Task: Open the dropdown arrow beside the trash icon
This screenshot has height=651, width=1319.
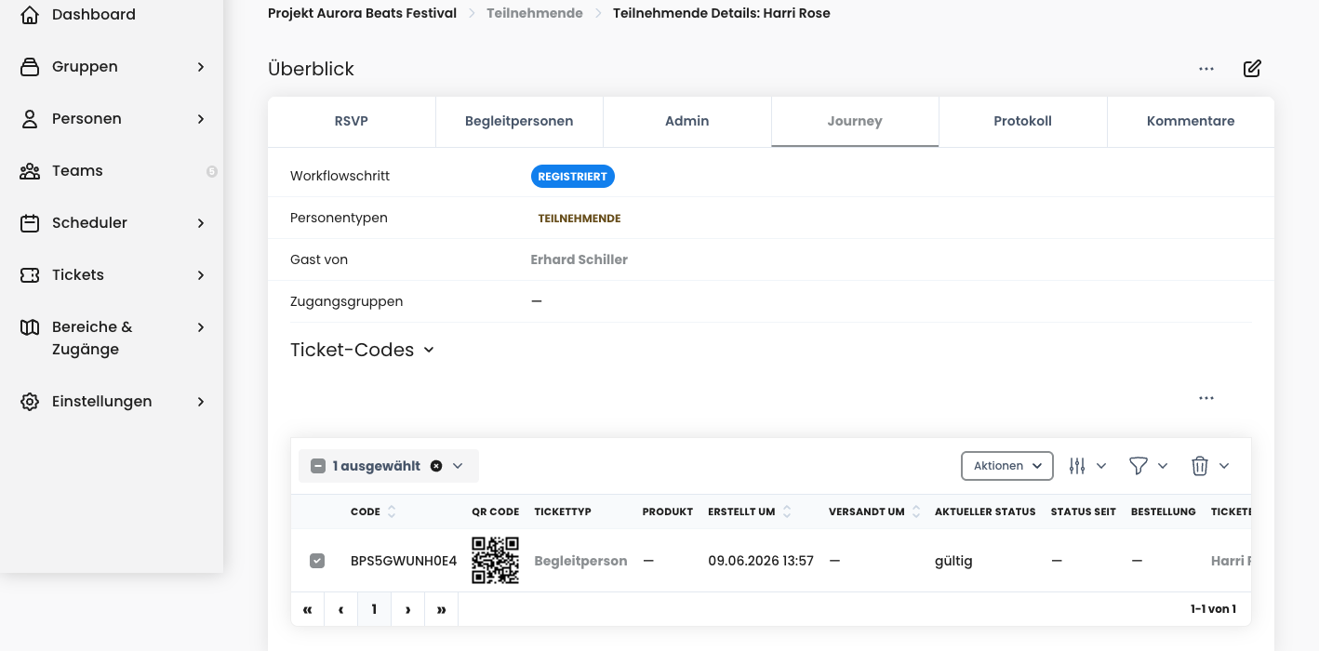Action: coord(1224,466)
